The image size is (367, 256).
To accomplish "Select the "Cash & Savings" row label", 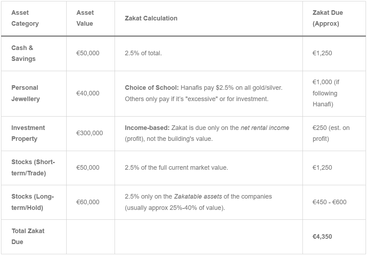I will pyautogui.click(x=23, y=53).
